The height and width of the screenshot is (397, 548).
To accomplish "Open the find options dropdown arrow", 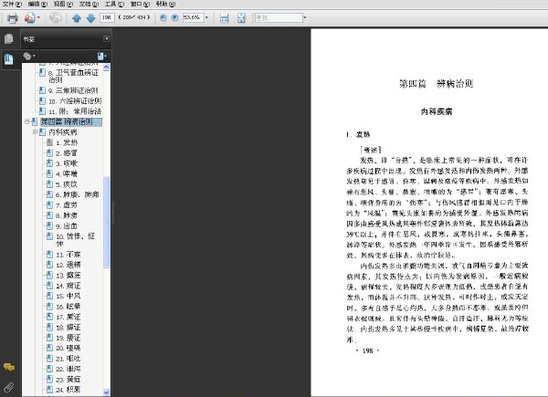I will coord(305,17).
